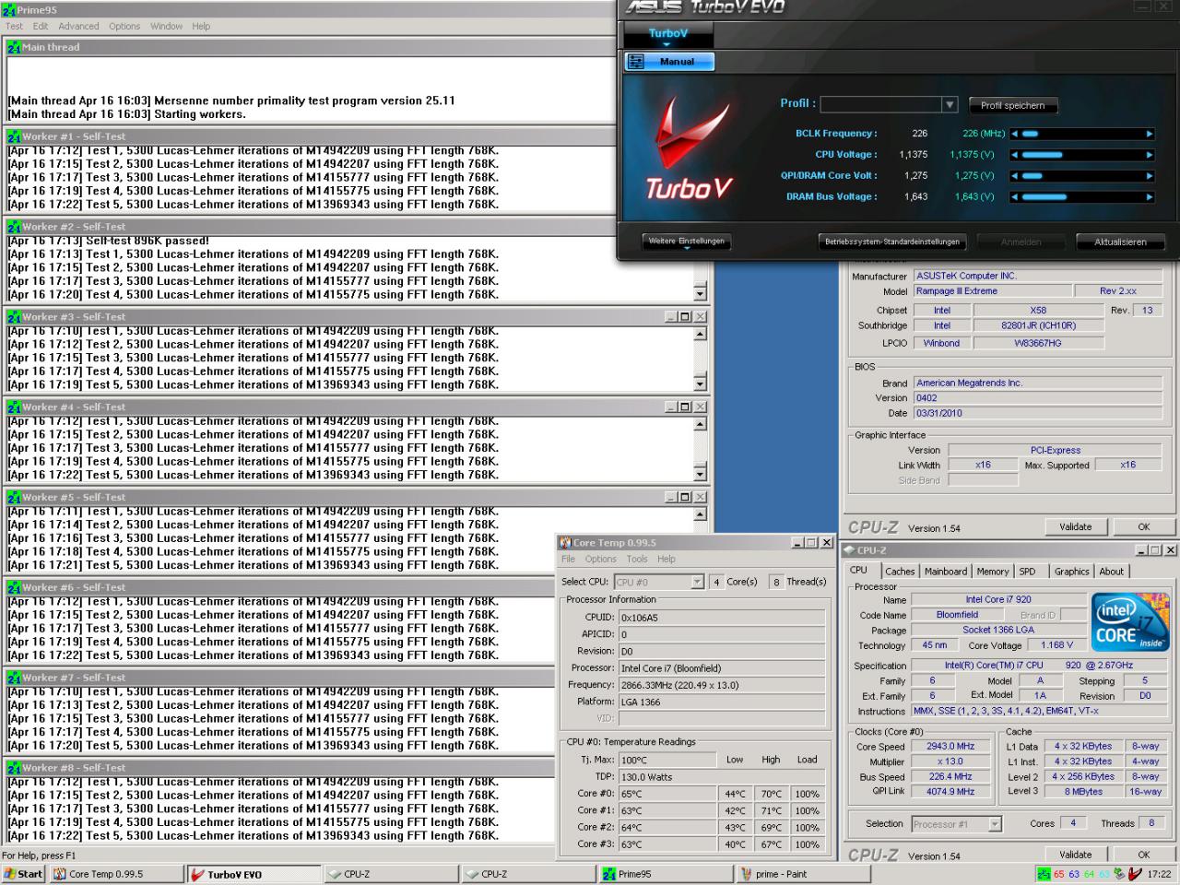This screenshot has width=1180, height=885.
Task: Click the Core Temp window title icon
Action: coord(565,543)
